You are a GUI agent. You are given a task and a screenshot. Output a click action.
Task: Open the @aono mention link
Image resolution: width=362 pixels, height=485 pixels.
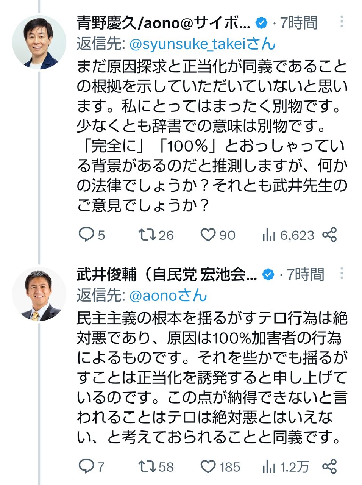[158, 296]
